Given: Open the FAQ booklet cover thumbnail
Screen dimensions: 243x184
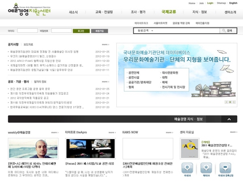Looking at the screenshot, I should pyautogui.click(x=190, y=148).
